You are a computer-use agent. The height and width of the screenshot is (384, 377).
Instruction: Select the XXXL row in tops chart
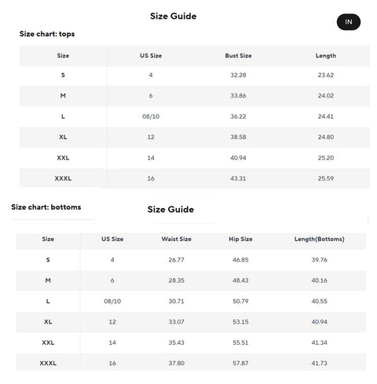(194, 178)
